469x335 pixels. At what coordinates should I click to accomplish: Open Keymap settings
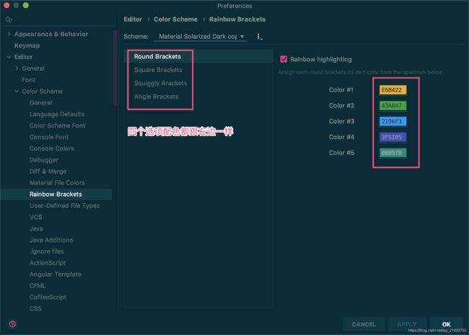tap(27, 45)
